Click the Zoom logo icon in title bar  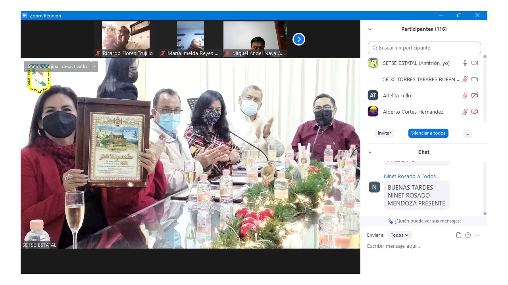pos(25,15)
